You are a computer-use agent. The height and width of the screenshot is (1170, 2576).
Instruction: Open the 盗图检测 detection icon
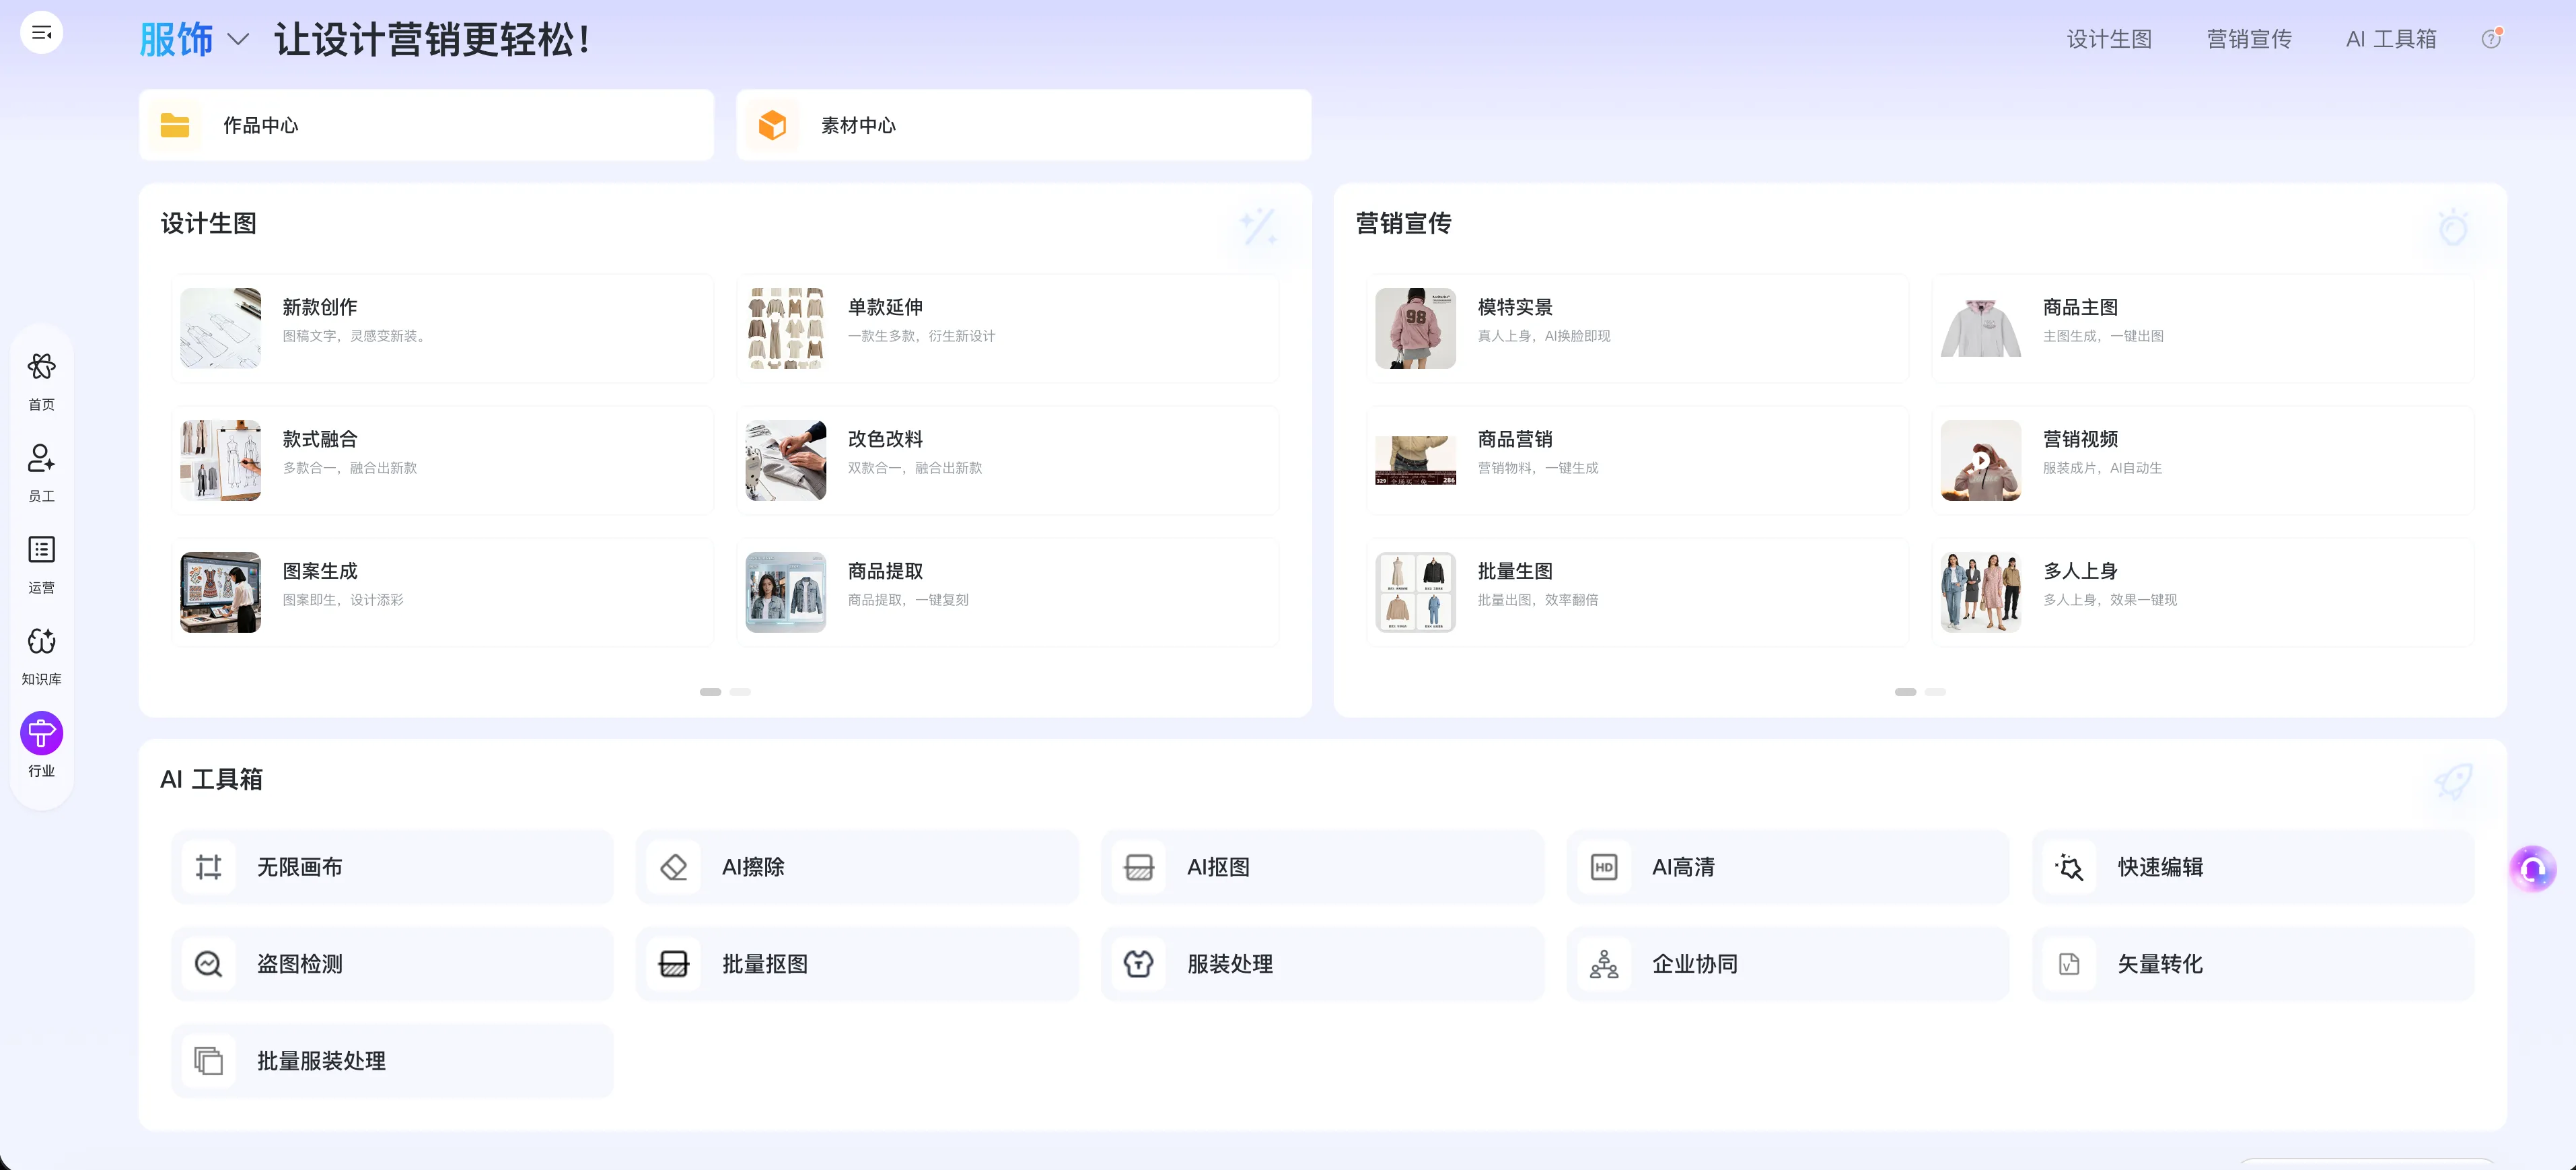(x=208, y=964)
